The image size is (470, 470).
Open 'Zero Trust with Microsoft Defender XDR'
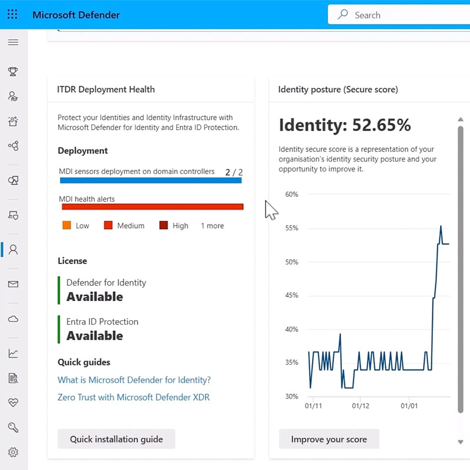click(x=133, y=397)
